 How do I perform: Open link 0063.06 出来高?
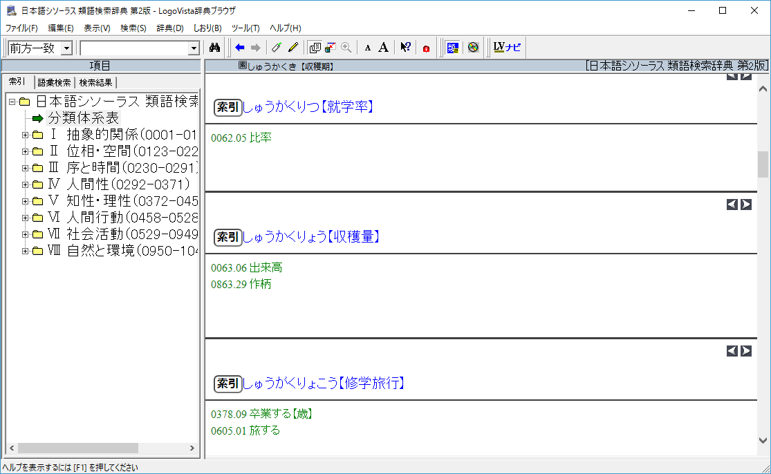point(247,267)
